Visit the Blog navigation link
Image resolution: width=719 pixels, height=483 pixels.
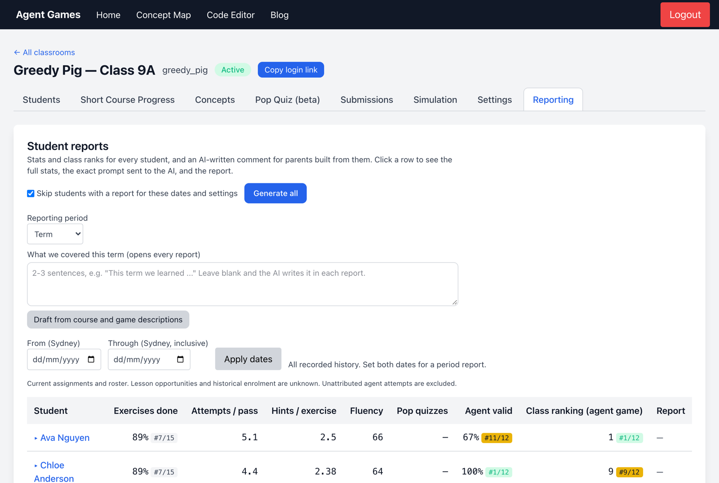280,15
